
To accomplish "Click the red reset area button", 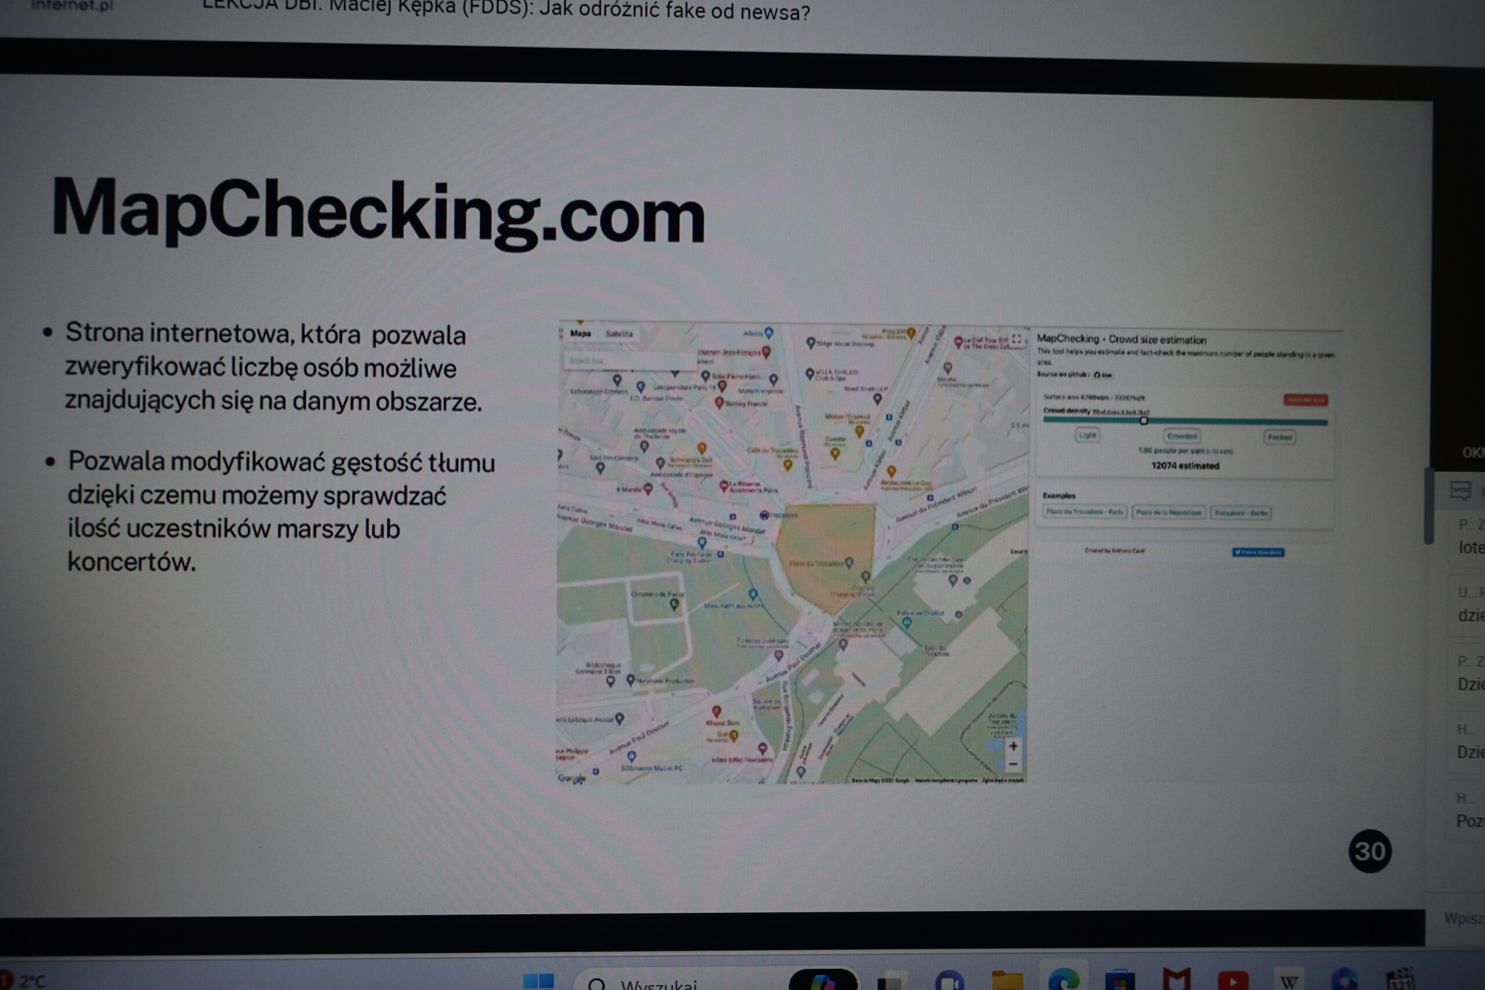I will pos(1305,400).
